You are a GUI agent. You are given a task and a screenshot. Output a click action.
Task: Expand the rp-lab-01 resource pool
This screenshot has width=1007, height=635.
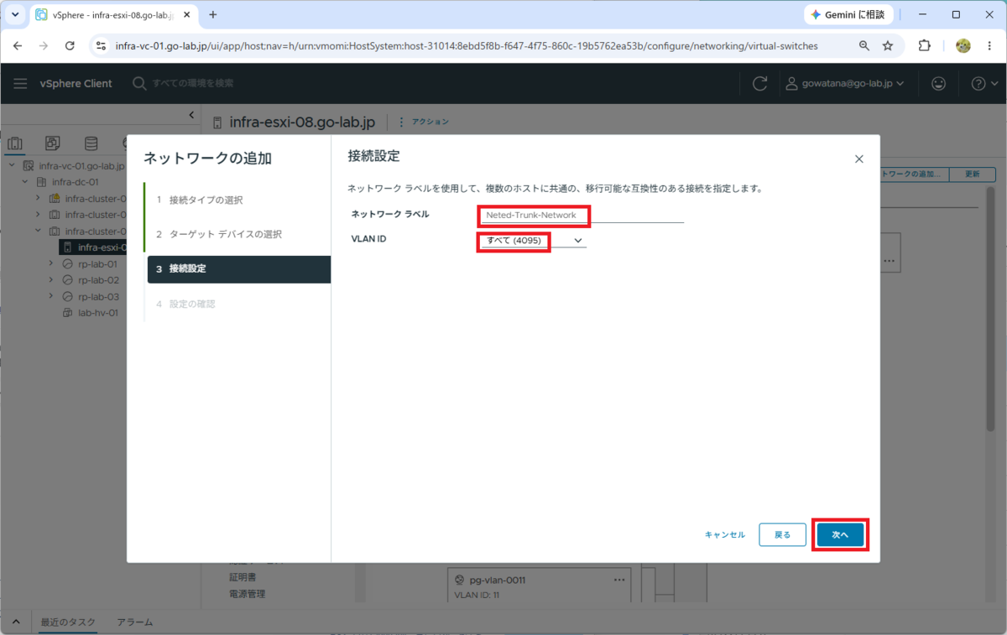pyautogui.click(x=52, y=264)
